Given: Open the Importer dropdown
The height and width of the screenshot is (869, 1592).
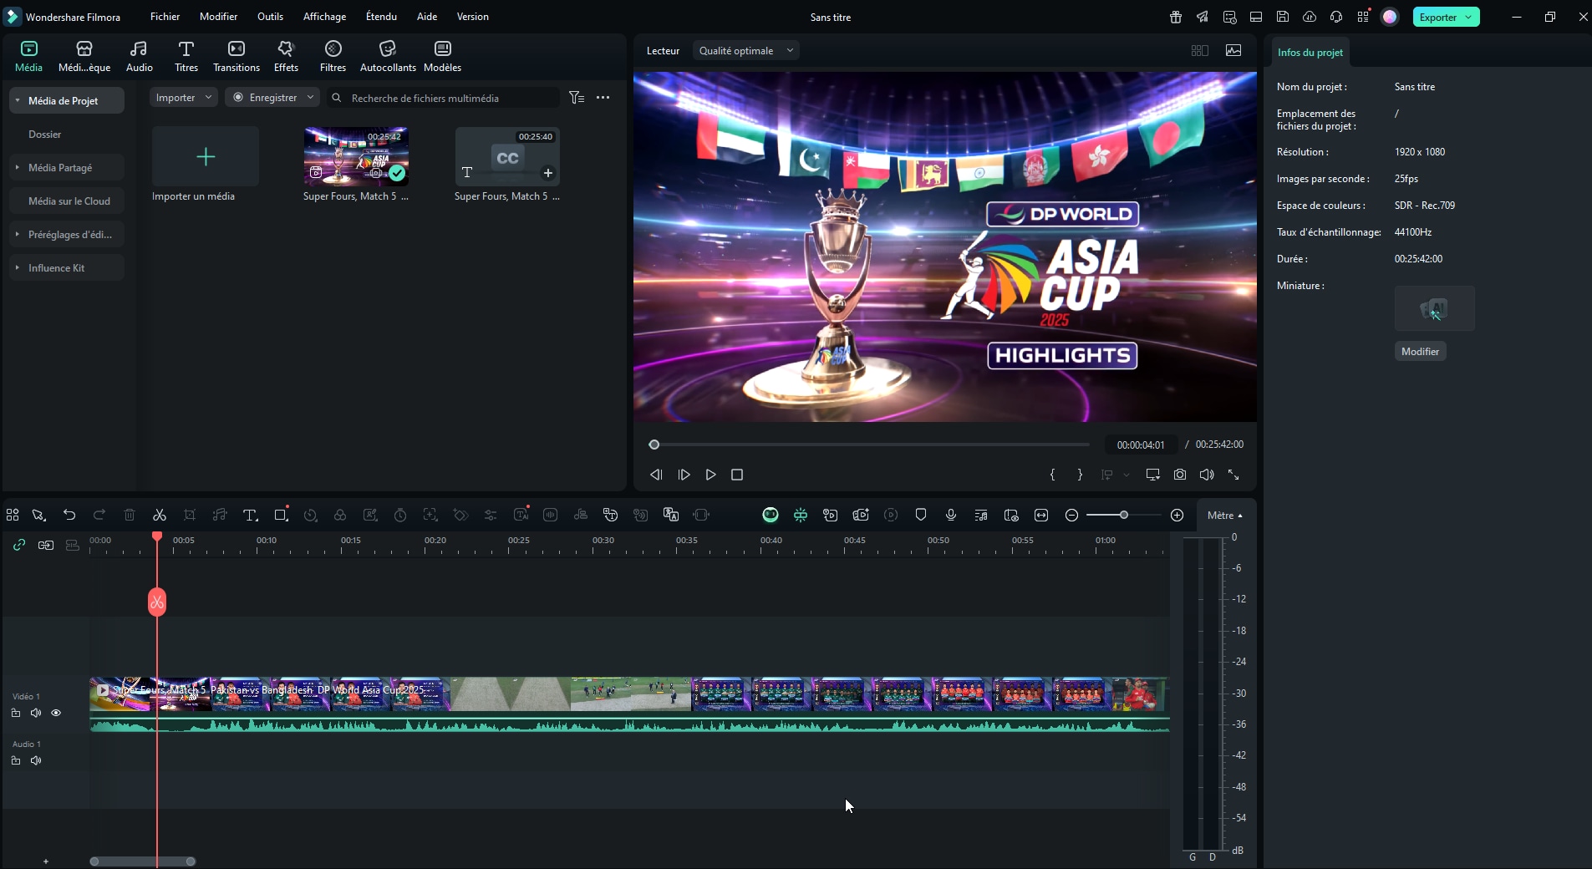Looking at the screenshot, I should pyautogui.click(x=183, y=98).
